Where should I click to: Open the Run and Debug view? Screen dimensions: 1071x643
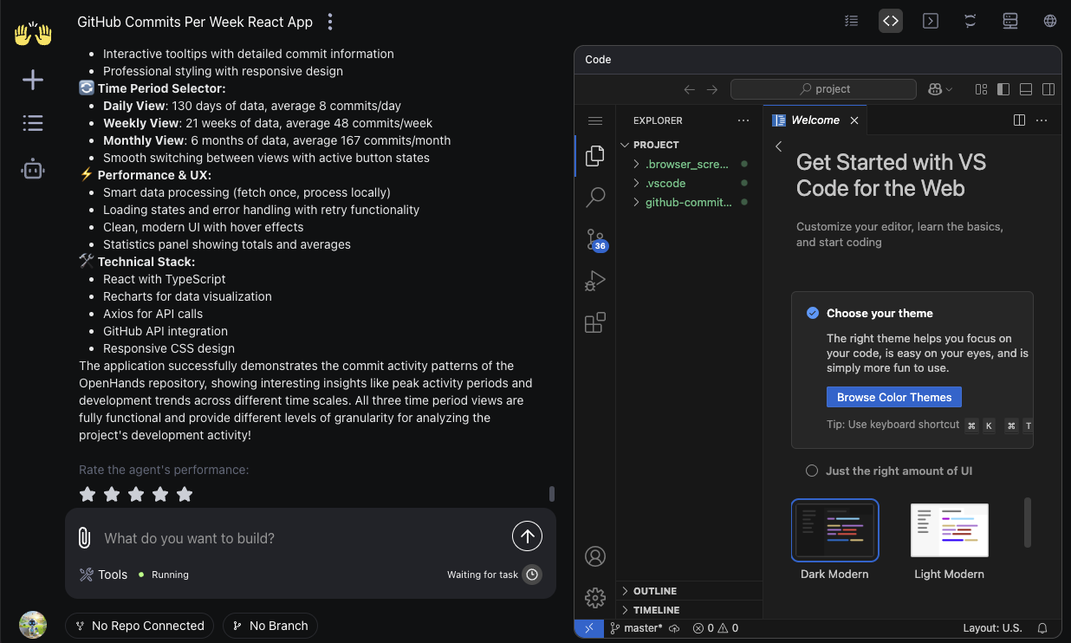(x=594, y=281)
